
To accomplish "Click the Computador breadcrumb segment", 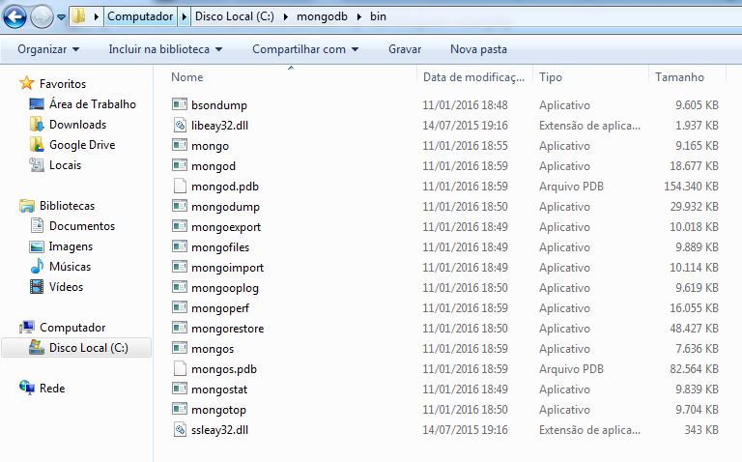I will [140, 17].
